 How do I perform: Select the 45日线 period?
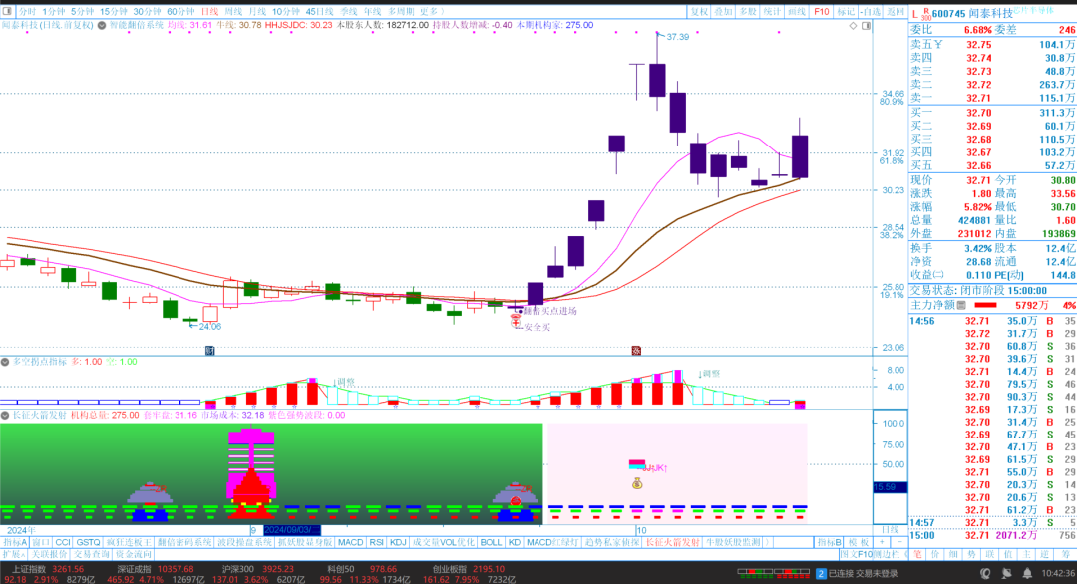point(319,12)
